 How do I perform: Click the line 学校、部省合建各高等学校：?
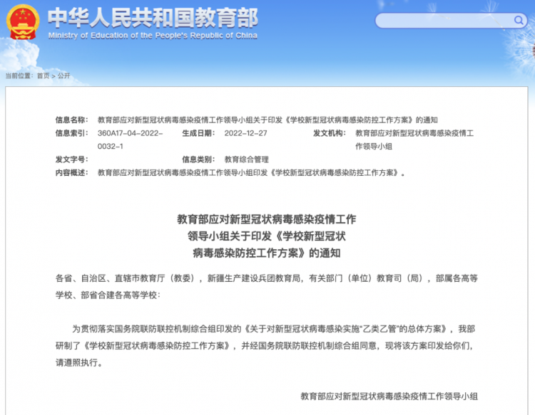click(x=108, y=295)
